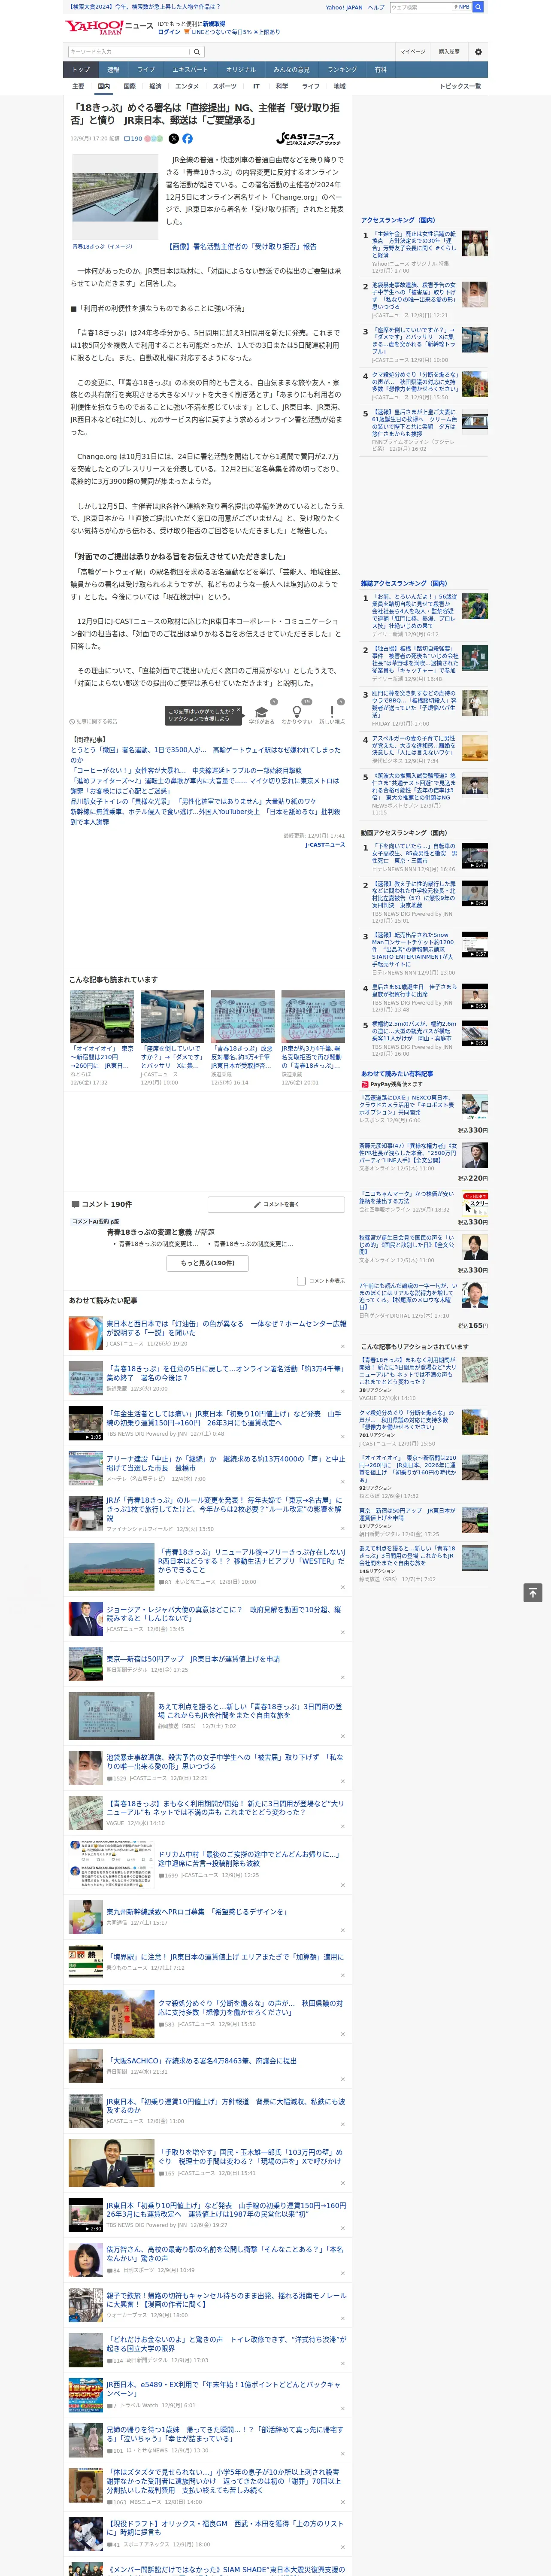Image resolution: width=551 pixels, height=2576 pixels.
Task: Open 東日本と西日本では「灯油缶」の色が異なる article
Action: pos(226,1327)
